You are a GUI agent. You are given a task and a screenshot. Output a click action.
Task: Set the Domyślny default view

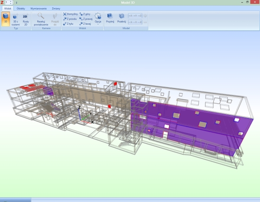tap(71, 14)
